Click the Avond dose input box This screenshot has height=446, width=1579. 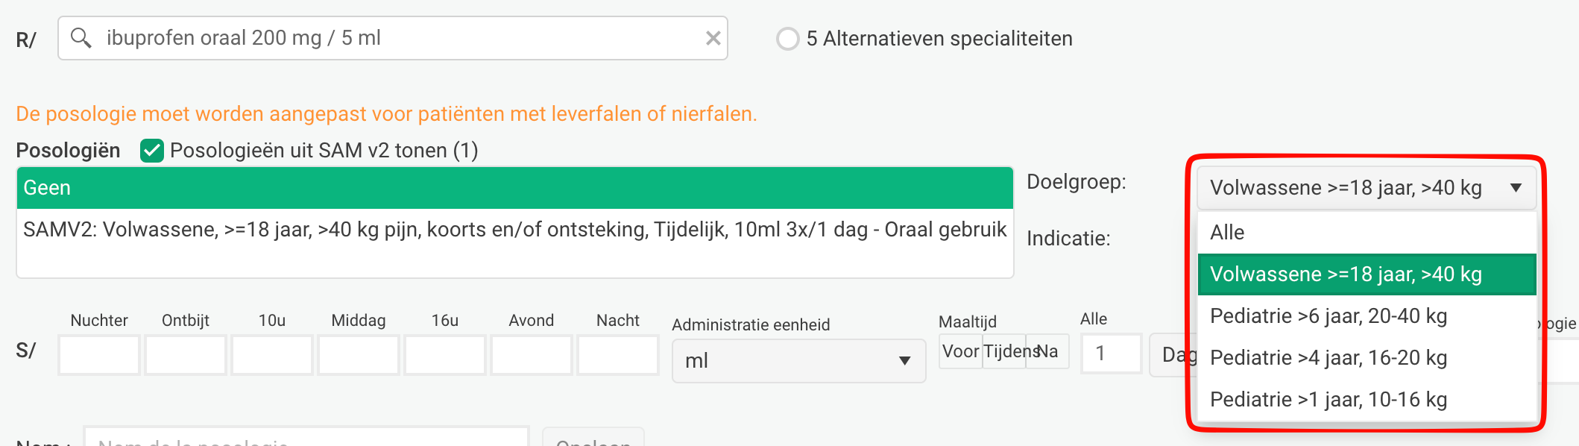[532, 355]
